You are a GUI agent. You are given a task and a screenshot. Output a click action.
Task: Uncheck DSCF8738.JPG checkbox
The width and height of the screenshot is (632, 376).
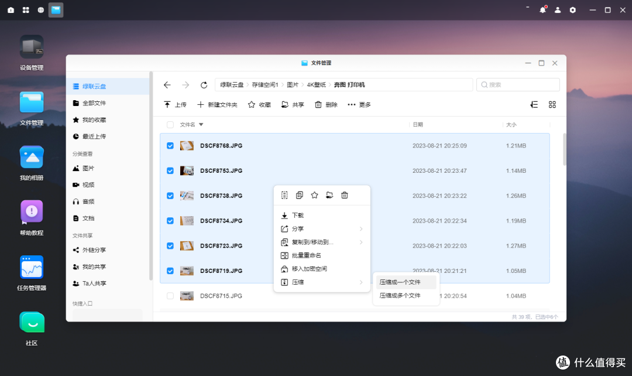click(x=170, y=196)
